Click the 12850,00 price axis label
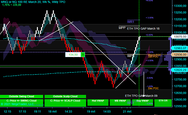The width and height of the screenshot is (188, 115). (x=180, y=66)
